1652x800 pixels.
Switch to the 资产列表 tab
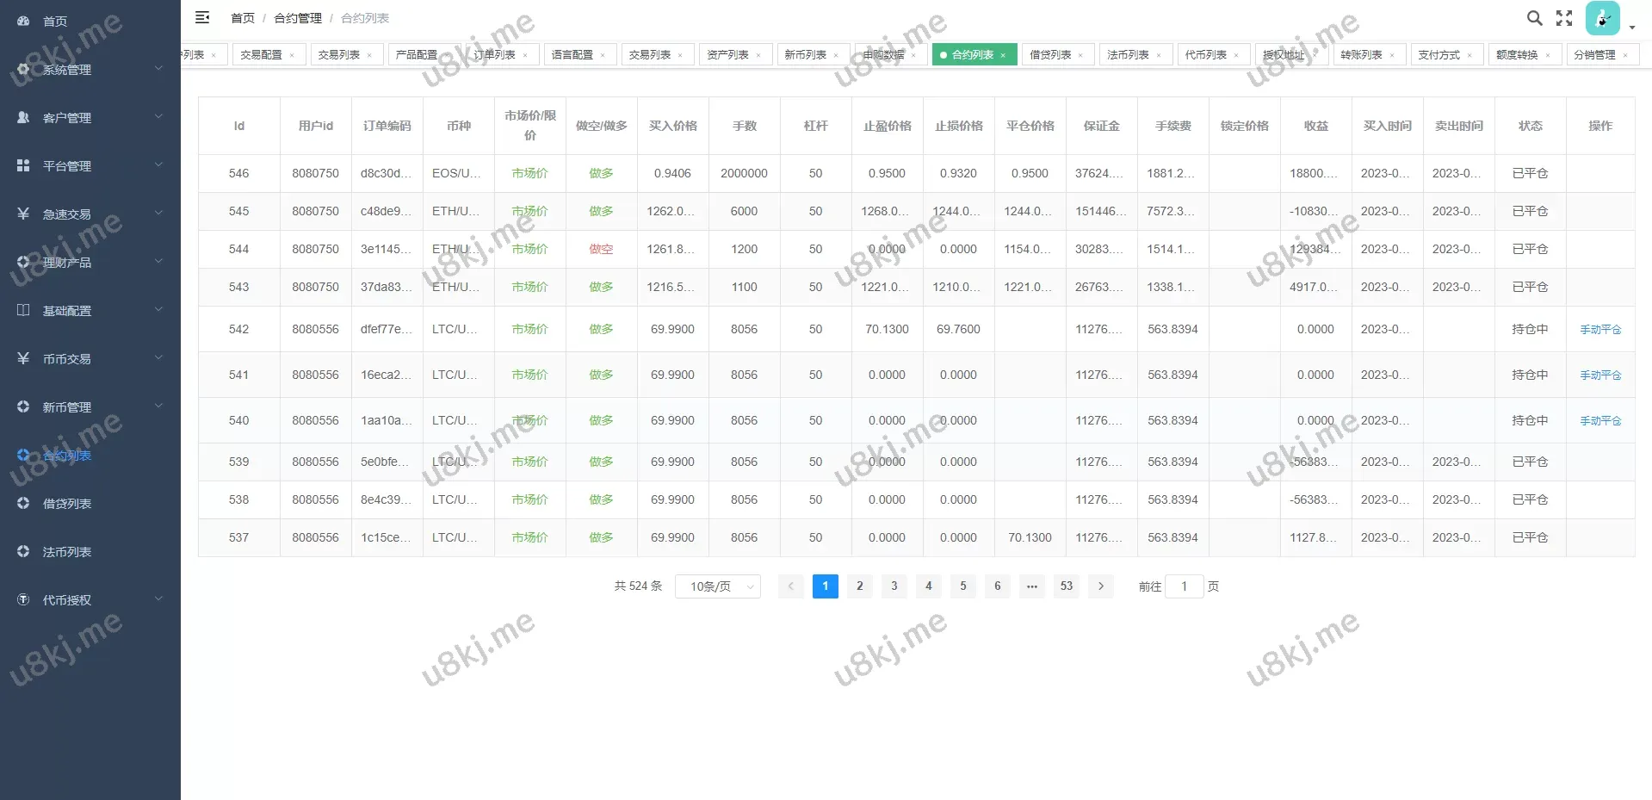[727, 55]
